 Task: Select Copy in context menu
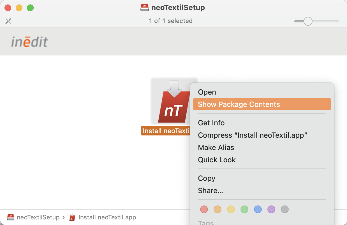(262, 178)
